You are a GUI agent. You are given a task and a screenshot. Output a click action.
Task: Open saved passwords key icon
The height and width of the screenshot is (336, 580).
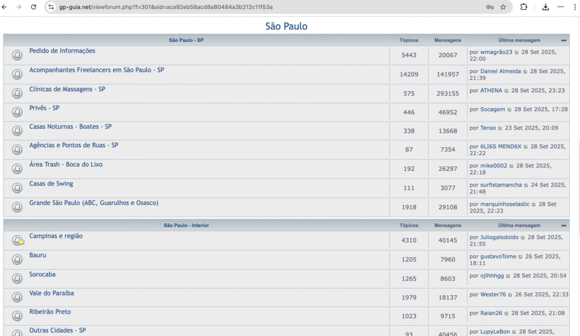490,7
